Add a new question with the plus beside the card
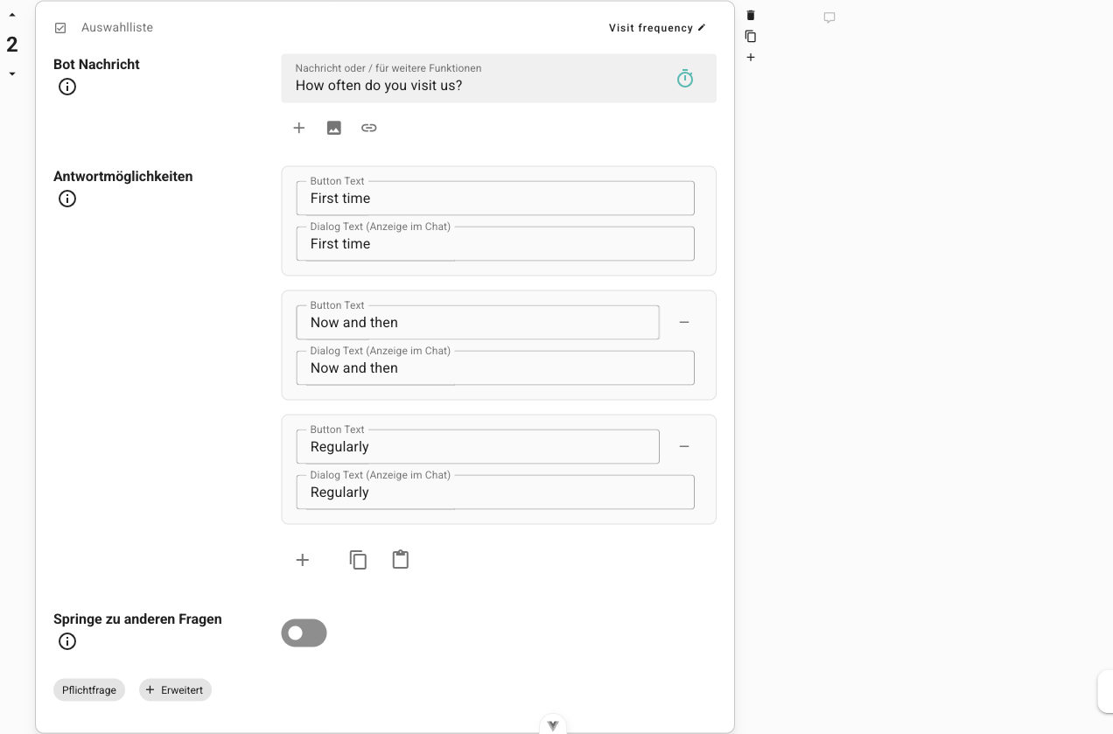 (x=751, y=58)
